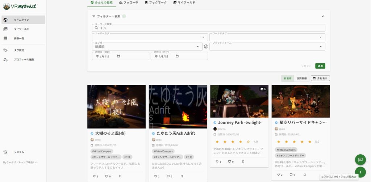Select the 新着順 toggle button

click(x=288, y=78)
